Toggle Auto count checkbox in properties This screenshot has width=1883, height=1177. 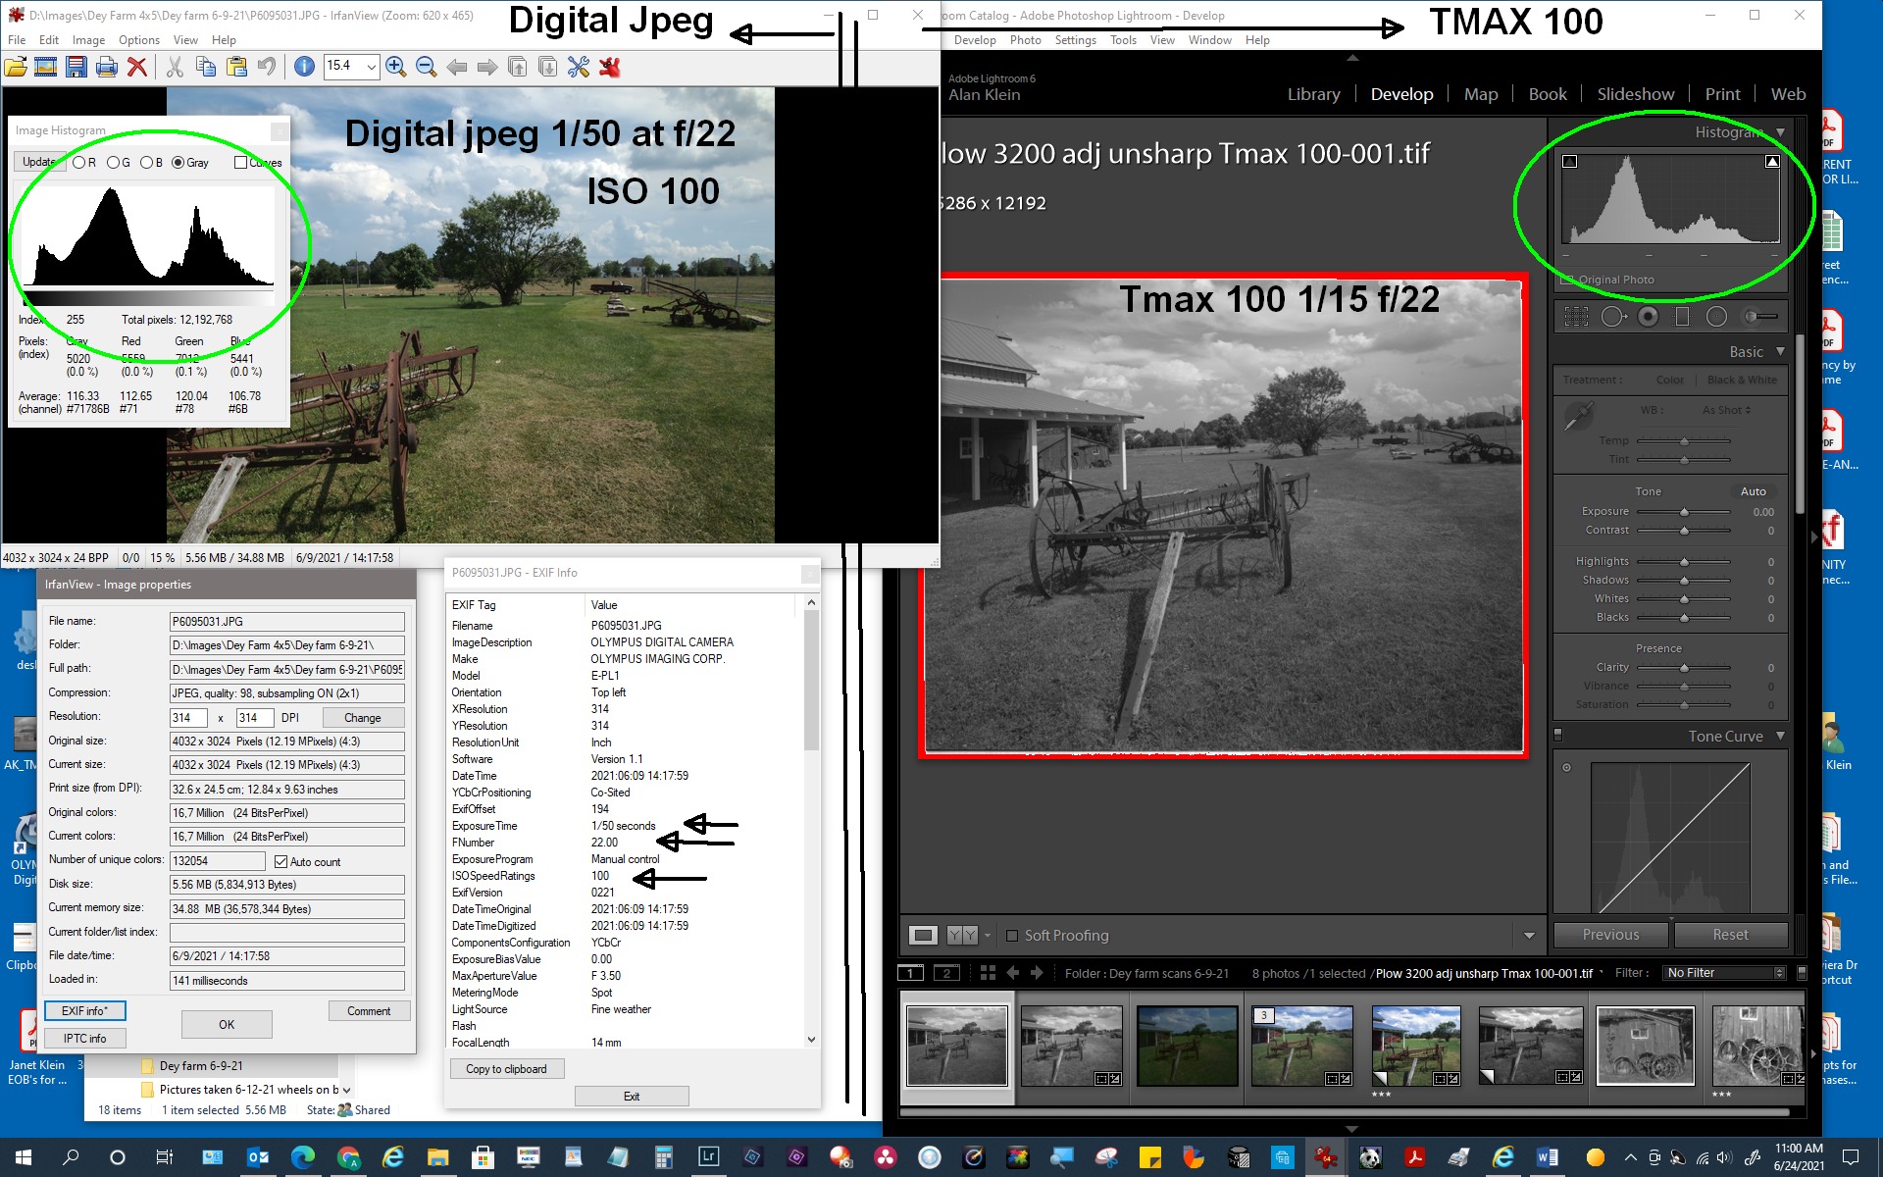[280, 862]
